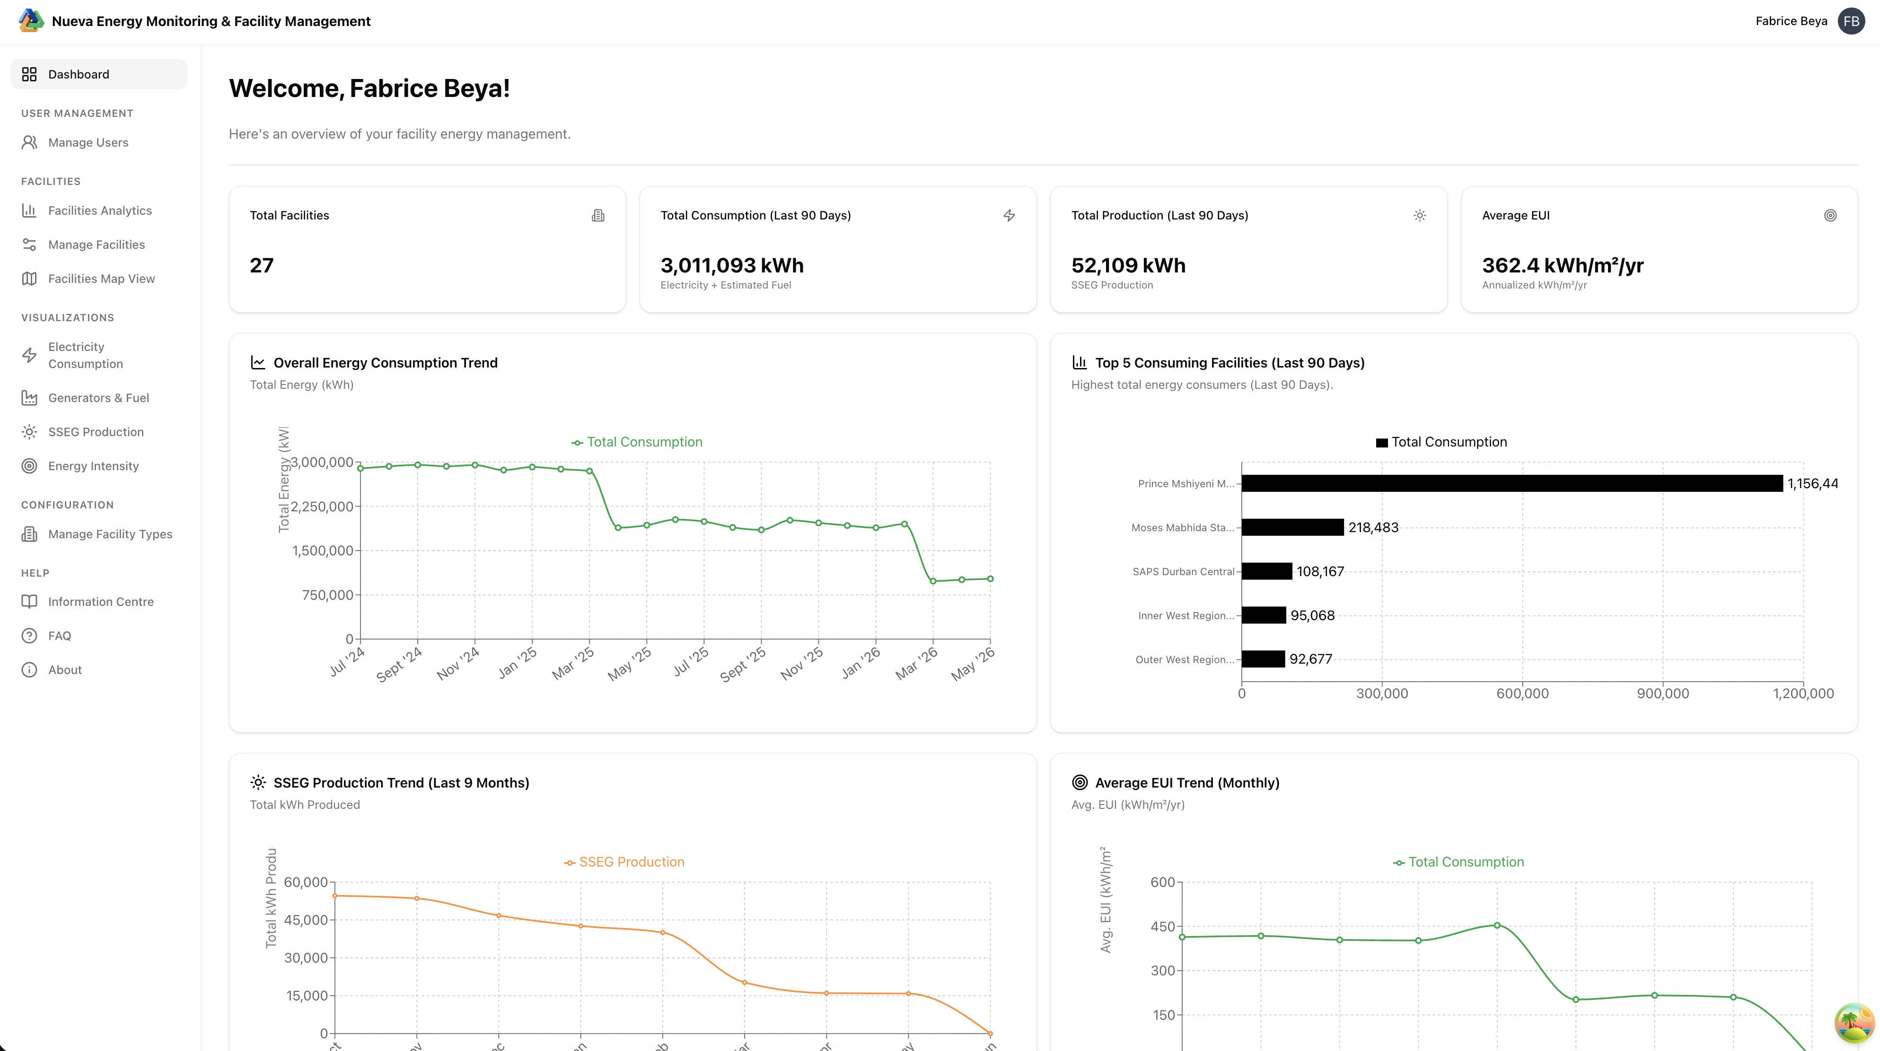Click the Outer West Region bar
Screen dimensions: 1880x1051
coord(1263,659)
